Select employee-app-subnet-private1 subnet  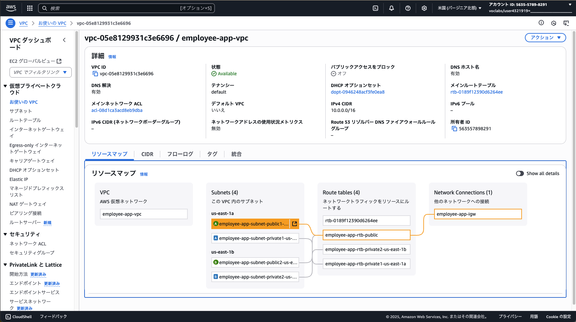255,238
